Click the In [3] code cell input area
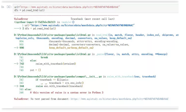This screenshot has width=186, height=112. coord(96,9)
